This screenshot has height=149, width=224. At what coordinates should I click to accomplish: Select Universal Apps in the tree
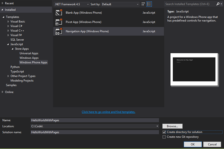coord(29,53)
